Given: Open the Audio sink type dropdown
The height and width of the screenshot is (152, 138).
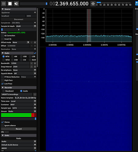Looking at the screenshot, I should [19, 141].
